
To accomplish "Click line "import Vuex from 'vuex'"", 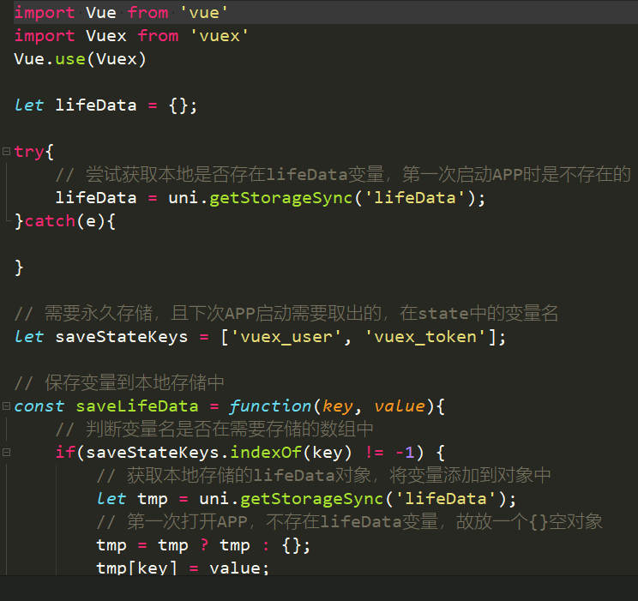I will tap(131, 36).
